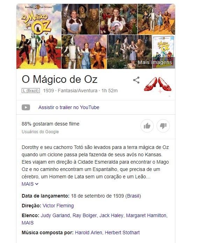224x243 pixels.
Task: Click the L (Brazil) rating badge
Action: (31, 91)
